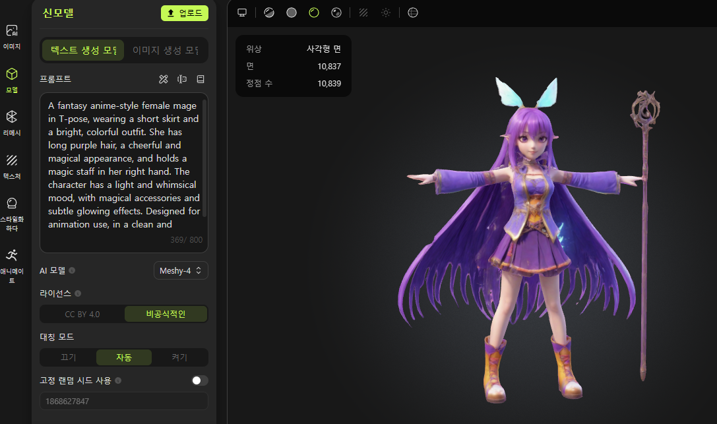Image resolution: width=717 pixels, height=424 pixels.
Task: Click the lighting icon in the viewport toolbar
Action: 386,12
